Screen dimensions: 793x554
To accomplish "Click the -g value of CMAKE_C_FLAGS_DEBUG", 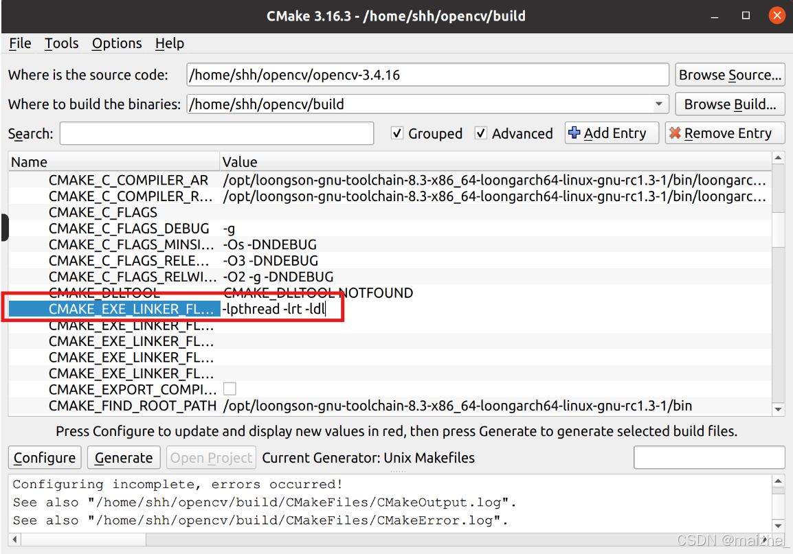I will 229,229.
